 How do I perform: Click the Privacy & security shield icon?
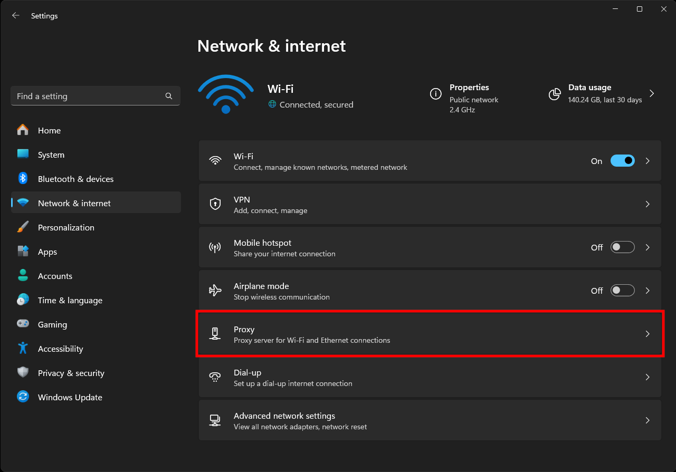point(23,373)
